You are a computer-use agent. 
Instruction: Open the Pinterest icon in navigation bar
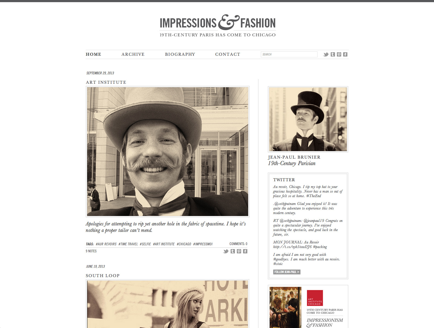339,54
